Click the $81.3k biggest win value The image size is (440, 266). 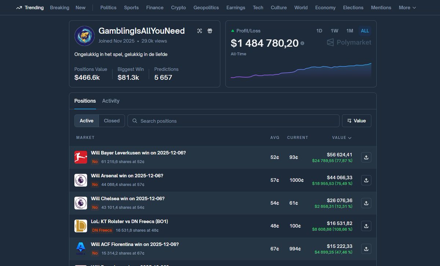tap(128, 78)
